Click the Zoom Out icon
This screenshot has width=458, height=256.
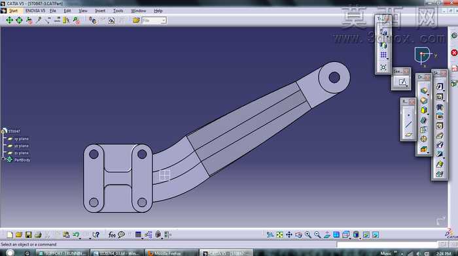[x=317, y=234]
